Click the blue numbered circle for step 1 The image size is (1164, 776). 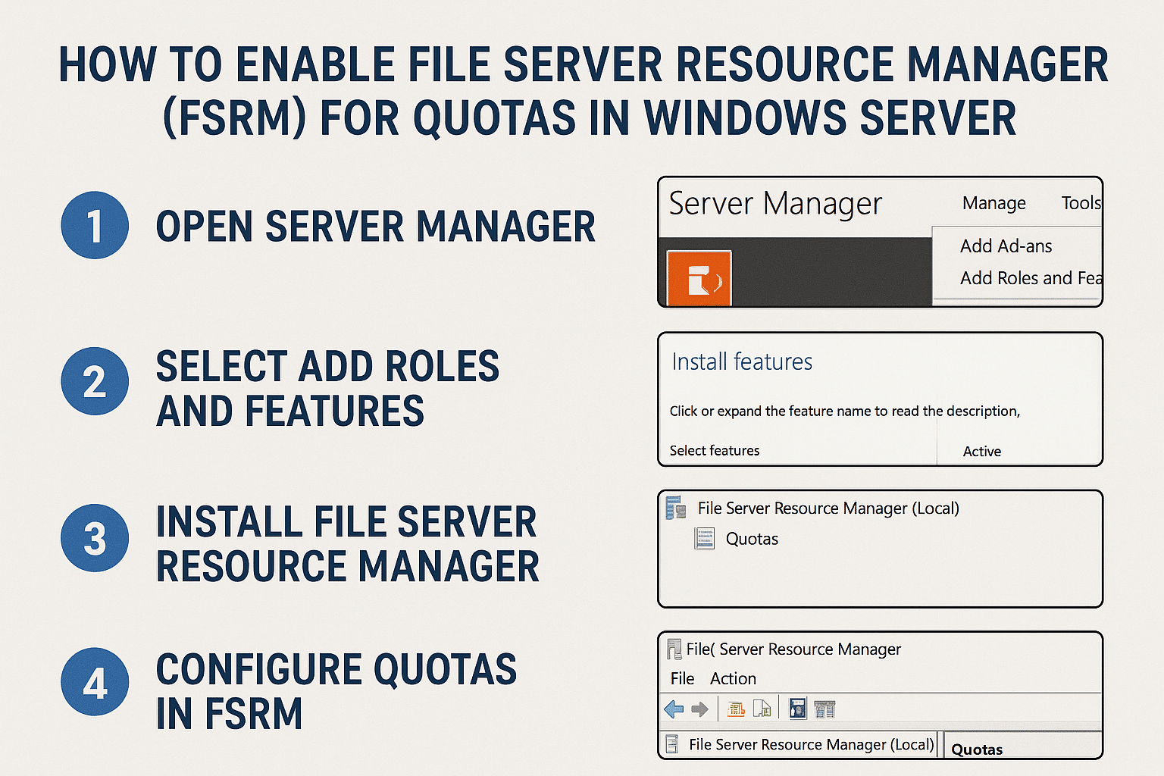[x=94, y=225]
